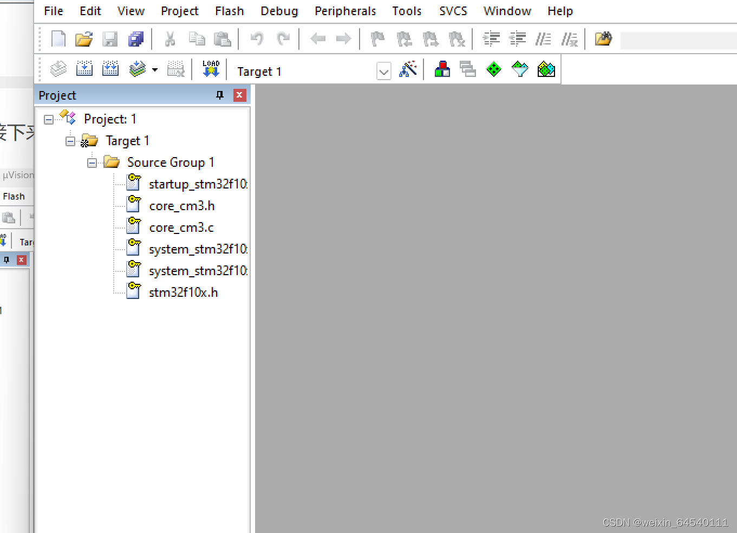This screenshot has height=533, width=737.
Task: Rebuild all target files
Action: [110, 69]
